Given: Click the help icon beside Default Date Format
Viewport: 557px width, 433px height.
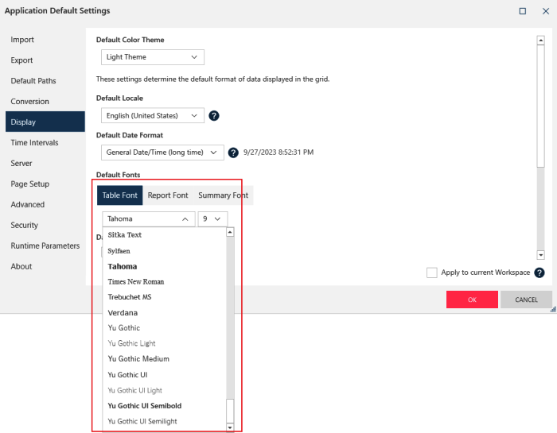Looking at the screenshot, I should point(233,153).
